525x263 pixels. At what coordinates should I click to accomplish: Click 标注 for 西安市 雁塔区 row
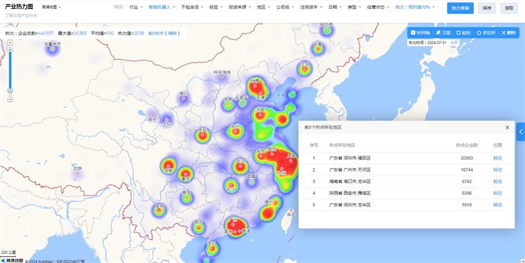(497, 193)
